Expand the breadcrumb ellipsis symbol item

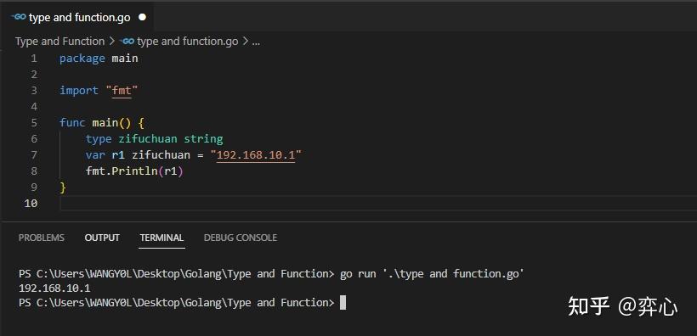click(256, 42)
